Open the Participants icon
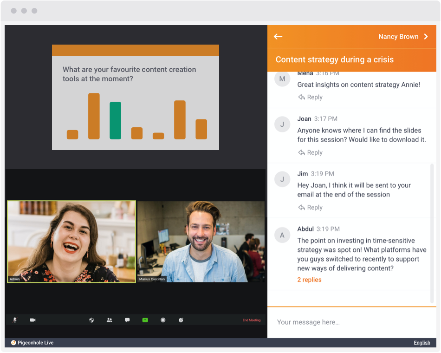The image size is (441, 353). coord(110,320)
